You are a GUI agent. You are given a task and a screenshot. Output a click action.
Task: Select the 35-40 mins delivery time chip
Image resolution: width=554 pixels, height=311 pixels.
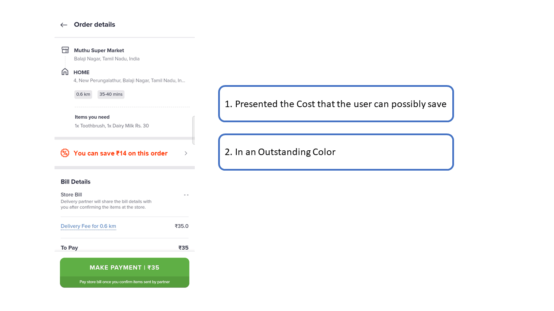click(111, 94)
